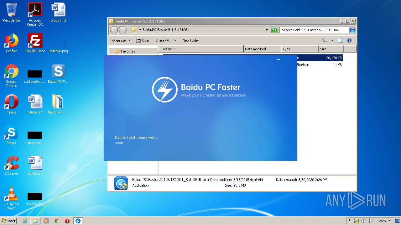Sort by the Name column header
401x225 pixels.
coord(201,49)
